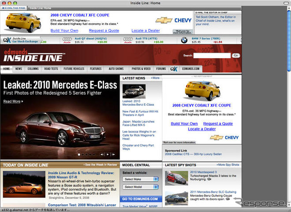Click See the Week in Review link
This screenshot has height=212, width=291.
pyautogui.click(x=100, y=164)
